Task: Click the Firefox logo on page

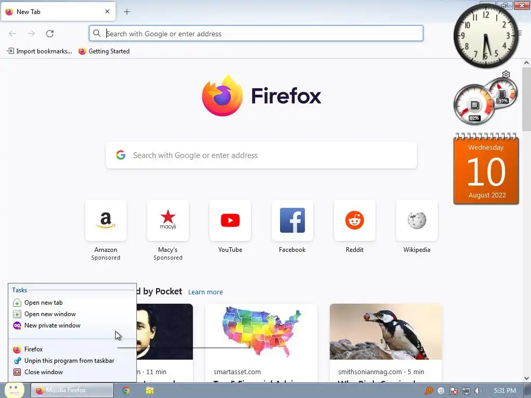Action: tap(261, 96)
